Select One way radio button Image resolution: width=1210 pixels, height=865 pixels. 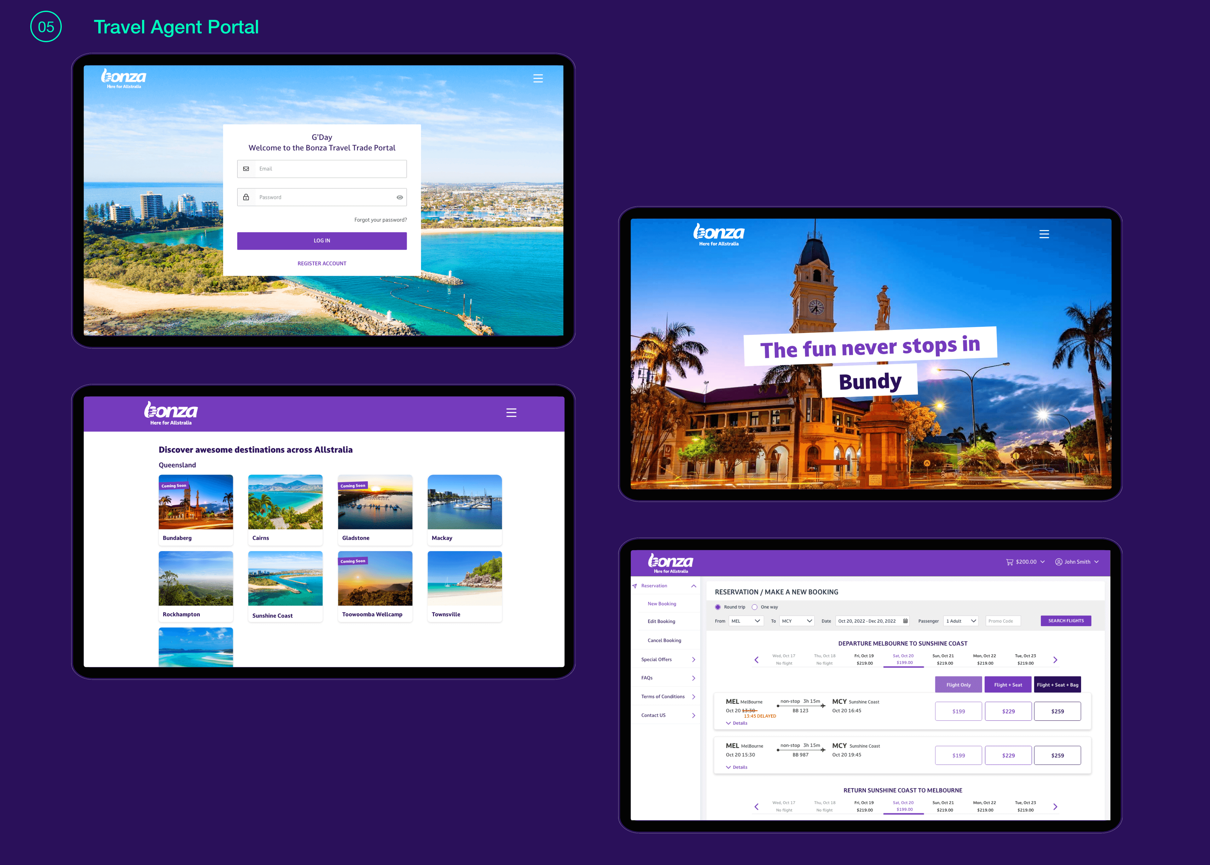point(754,607)
